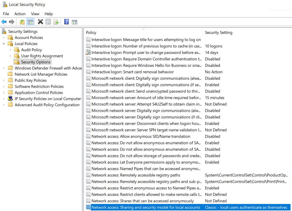
Task: Select Interactive logon: Smart card removal behavior
Action: pyautogui.click(x=133, y=72)
